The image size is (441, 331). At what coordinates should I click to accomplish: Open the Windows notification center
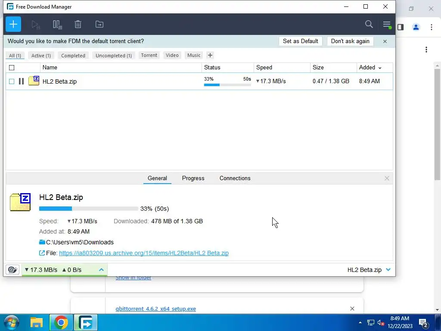click(x=423, y=323)
